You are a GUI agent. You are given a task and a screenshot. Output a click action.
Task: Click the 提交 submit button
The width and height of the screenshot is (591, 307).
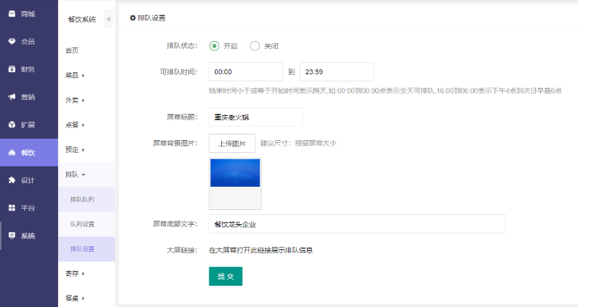[x=226, y=276]
